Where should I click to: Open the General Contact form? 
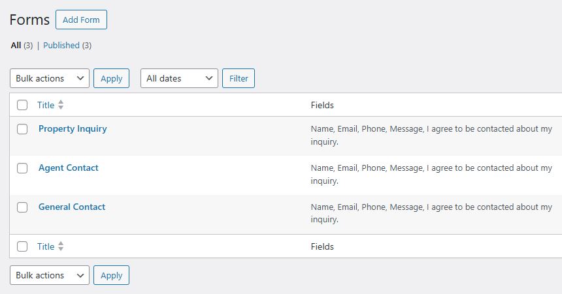point(72,207)
